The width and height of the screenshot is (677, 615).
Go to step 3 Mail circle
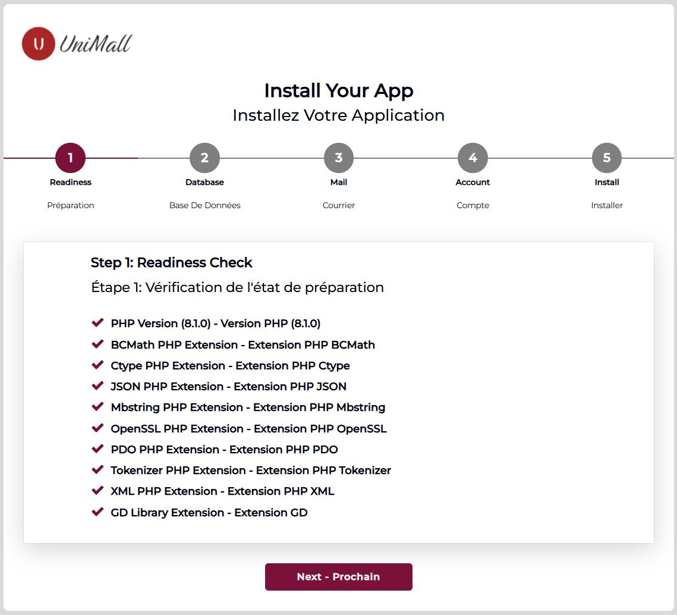tap(339, 158)
